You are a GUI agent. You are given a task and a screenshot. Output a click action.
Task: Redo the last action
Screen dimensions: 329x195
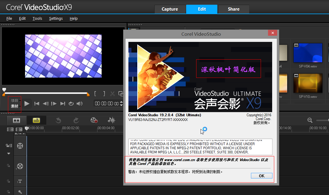(76, 120)
